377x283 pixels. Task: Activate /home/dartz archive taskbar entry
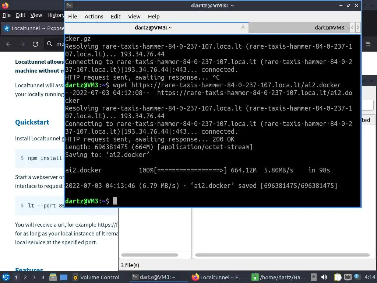click(278, 277)
